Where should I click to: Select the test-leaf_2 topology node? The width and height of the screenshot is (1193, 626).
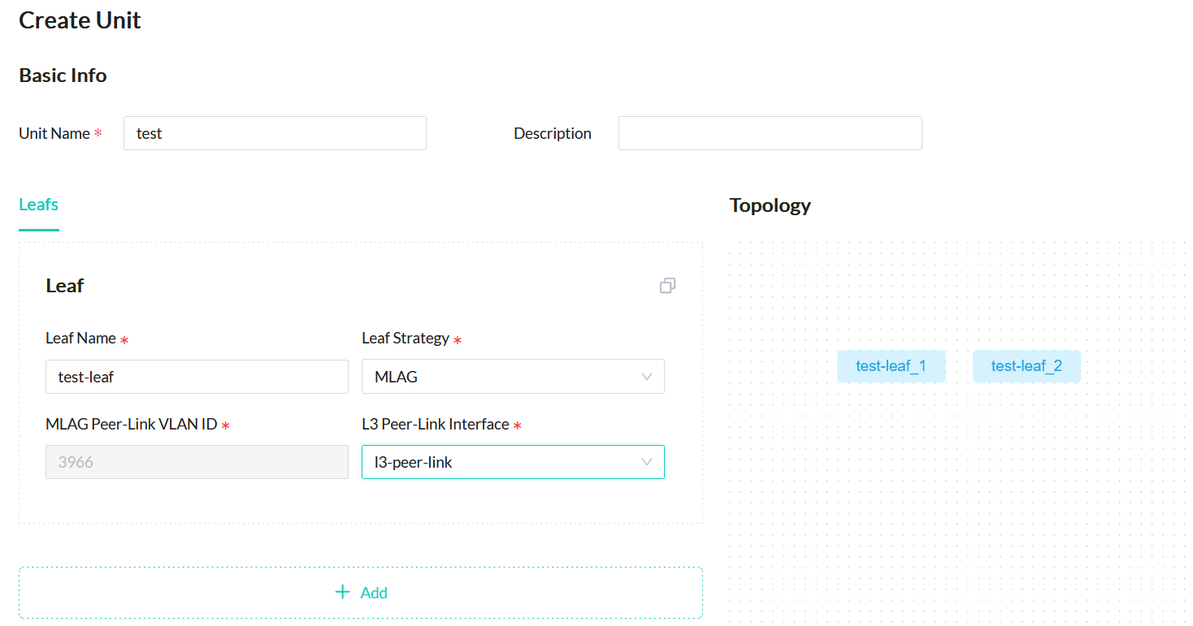1026,366
